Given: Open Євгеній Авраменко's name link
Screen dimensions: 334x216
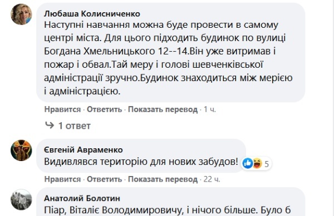Looking at the screenshot, I should (83, 150).
